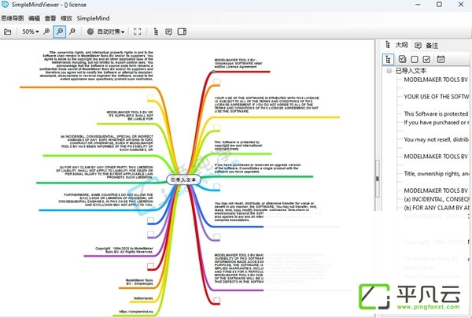Minimize the SimpleMindViewer window
The height and width of the screenshot is (318, 472).
(x=418, y=5)
